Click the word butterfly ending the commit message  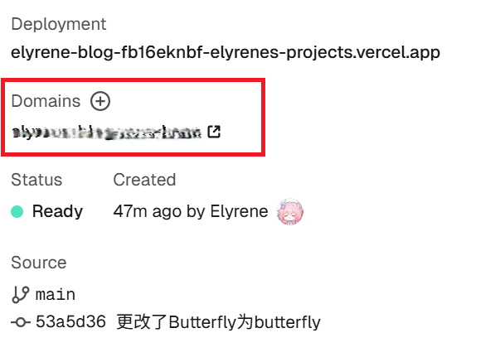(287, 322)
